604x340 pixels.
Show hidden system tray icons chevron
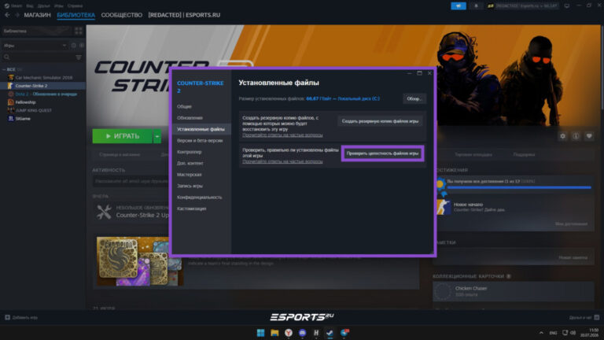[541, 333]
